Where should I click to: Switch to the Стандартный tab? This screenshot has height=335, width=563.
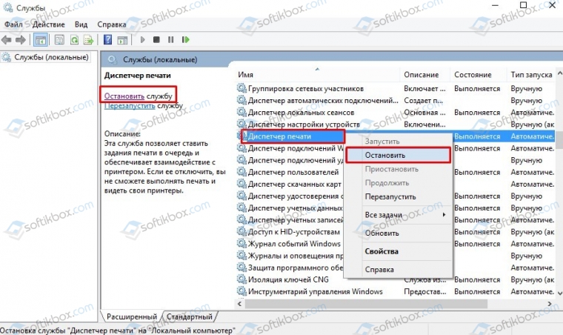[189, 316]
